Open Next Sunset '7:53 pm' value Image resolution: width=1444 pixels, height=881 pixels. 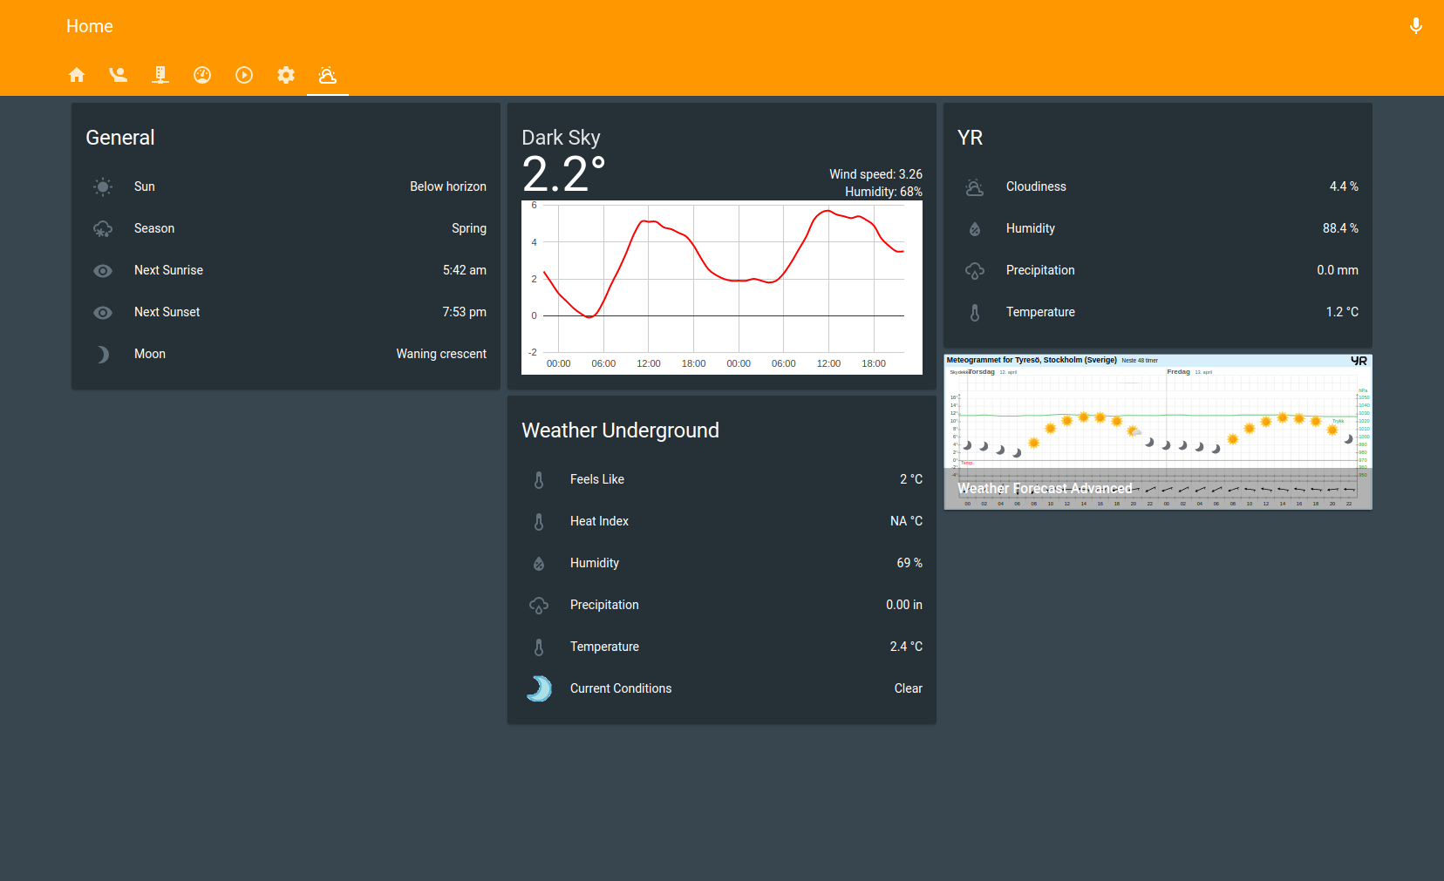pos(465,312)
